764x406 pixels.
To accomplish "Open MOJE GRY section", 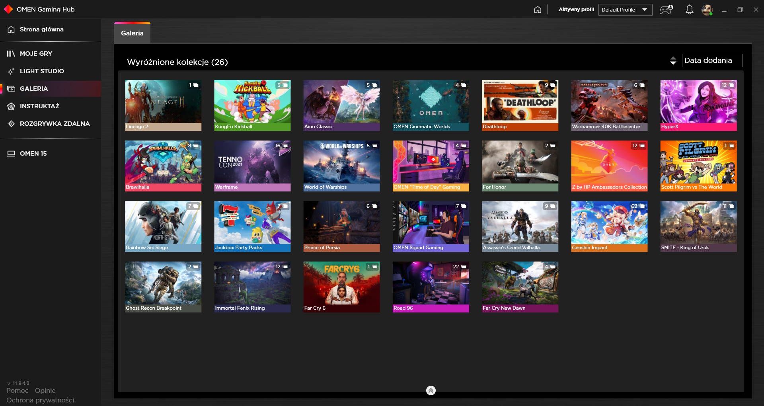I will click(x=51, y=53).
